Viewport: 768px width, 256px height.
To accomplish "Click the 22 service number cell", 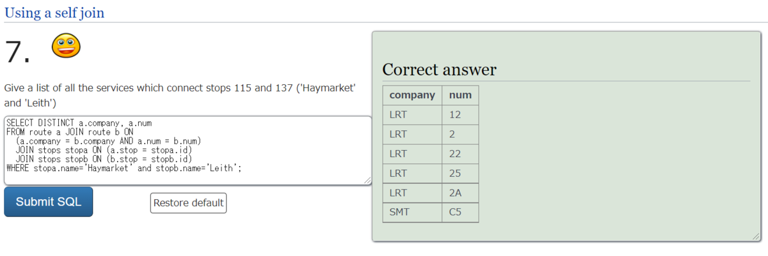I will (x=460, y=154).
